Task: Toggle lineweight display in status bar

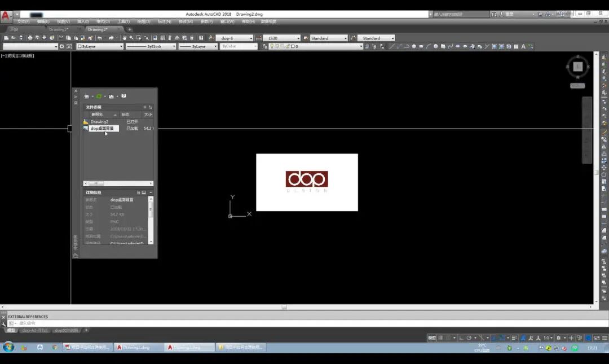Action: tap(514, 338)
